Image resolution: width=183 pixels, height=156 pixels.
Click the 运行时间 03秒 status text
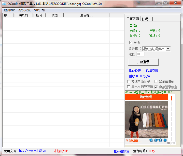[144, 151]
